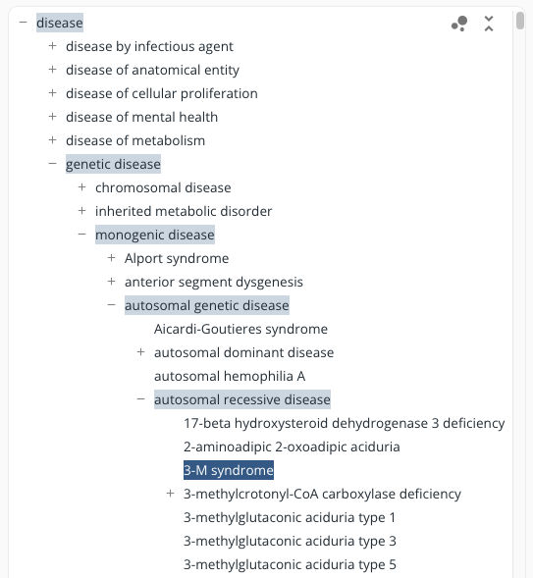Collapse the root disease node

click(x=23, y=23)
